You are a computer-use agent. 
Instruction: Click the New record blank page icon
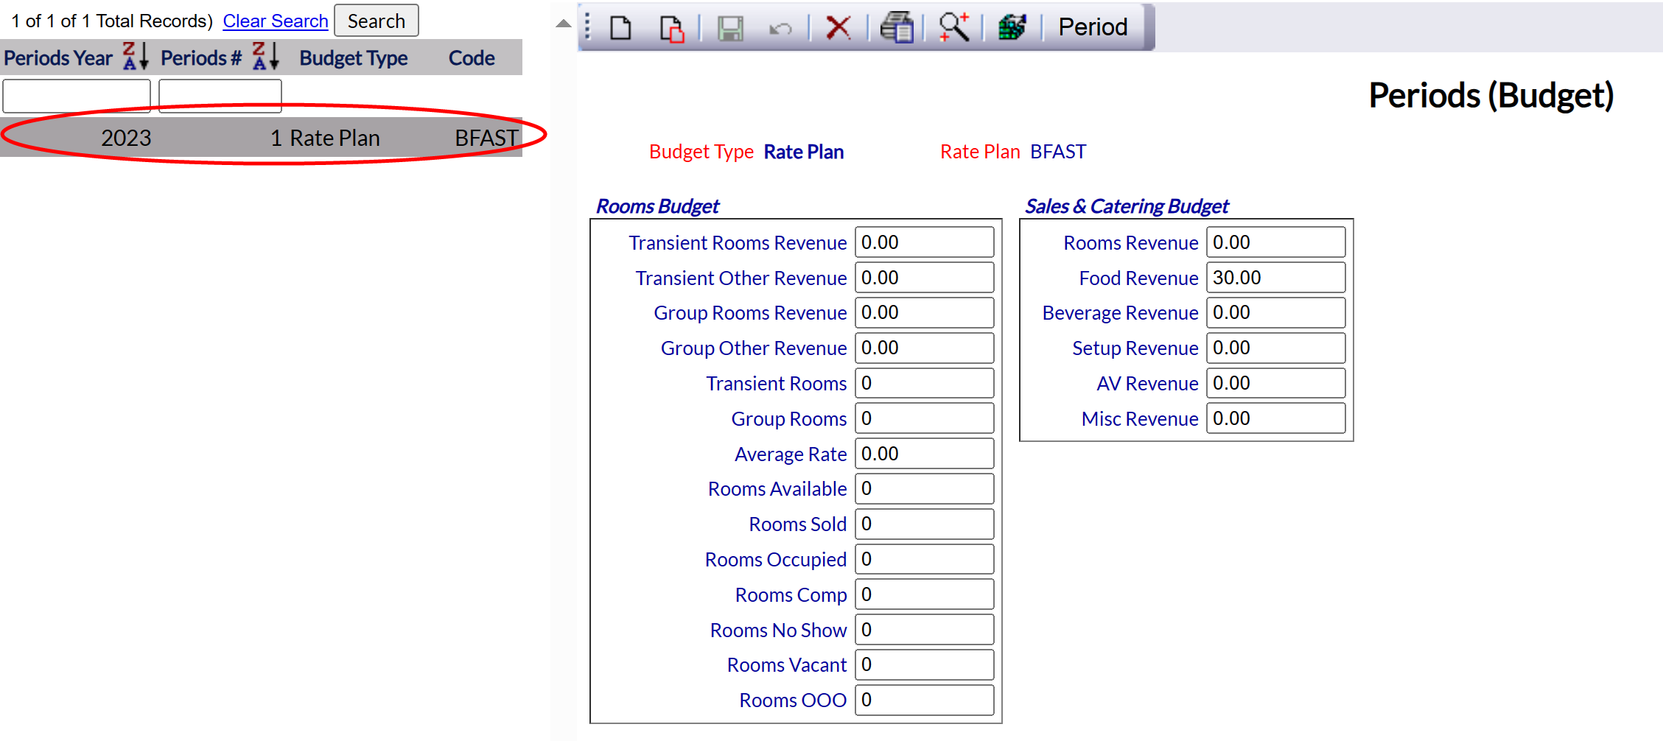click(x=620, y=28)
